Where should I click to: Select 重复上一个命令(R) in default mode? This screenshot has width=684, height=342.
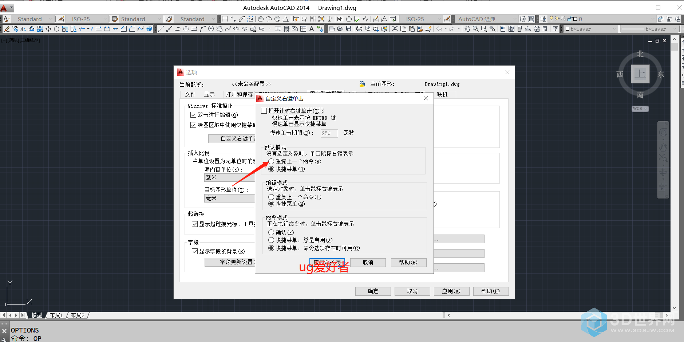click(x=271, y=161)
